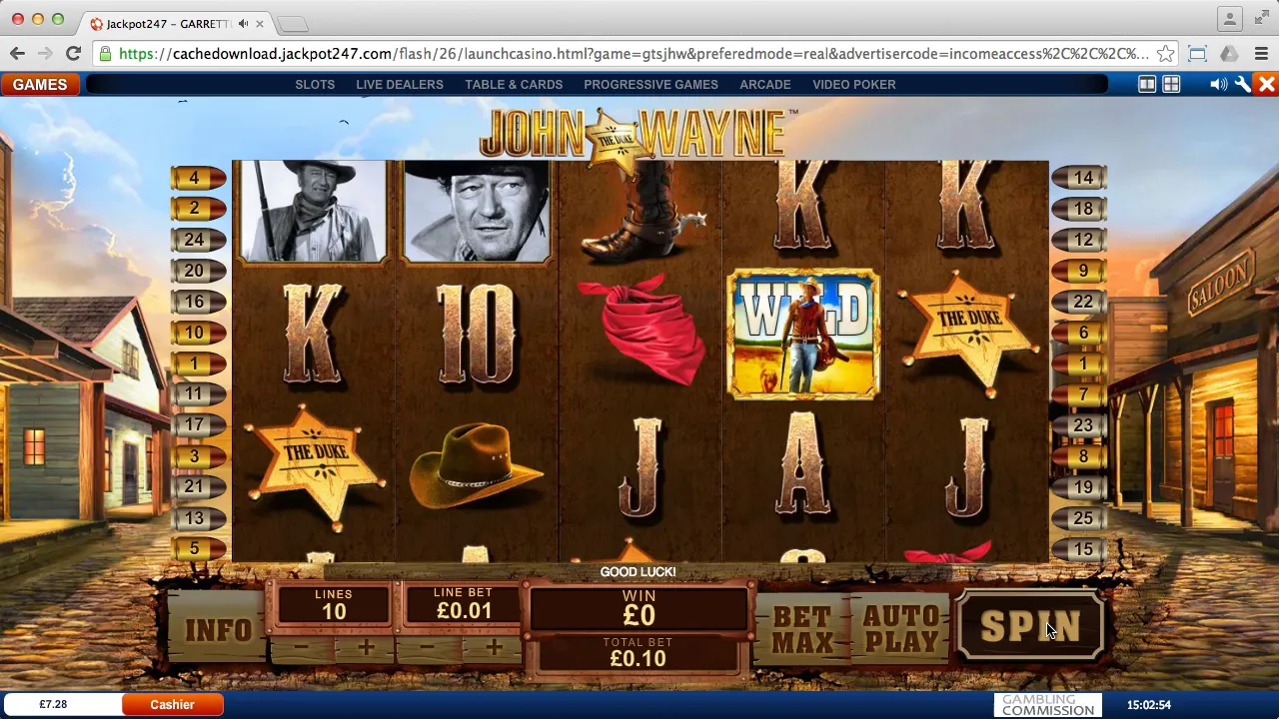Select payline 25 marker

1080,518
